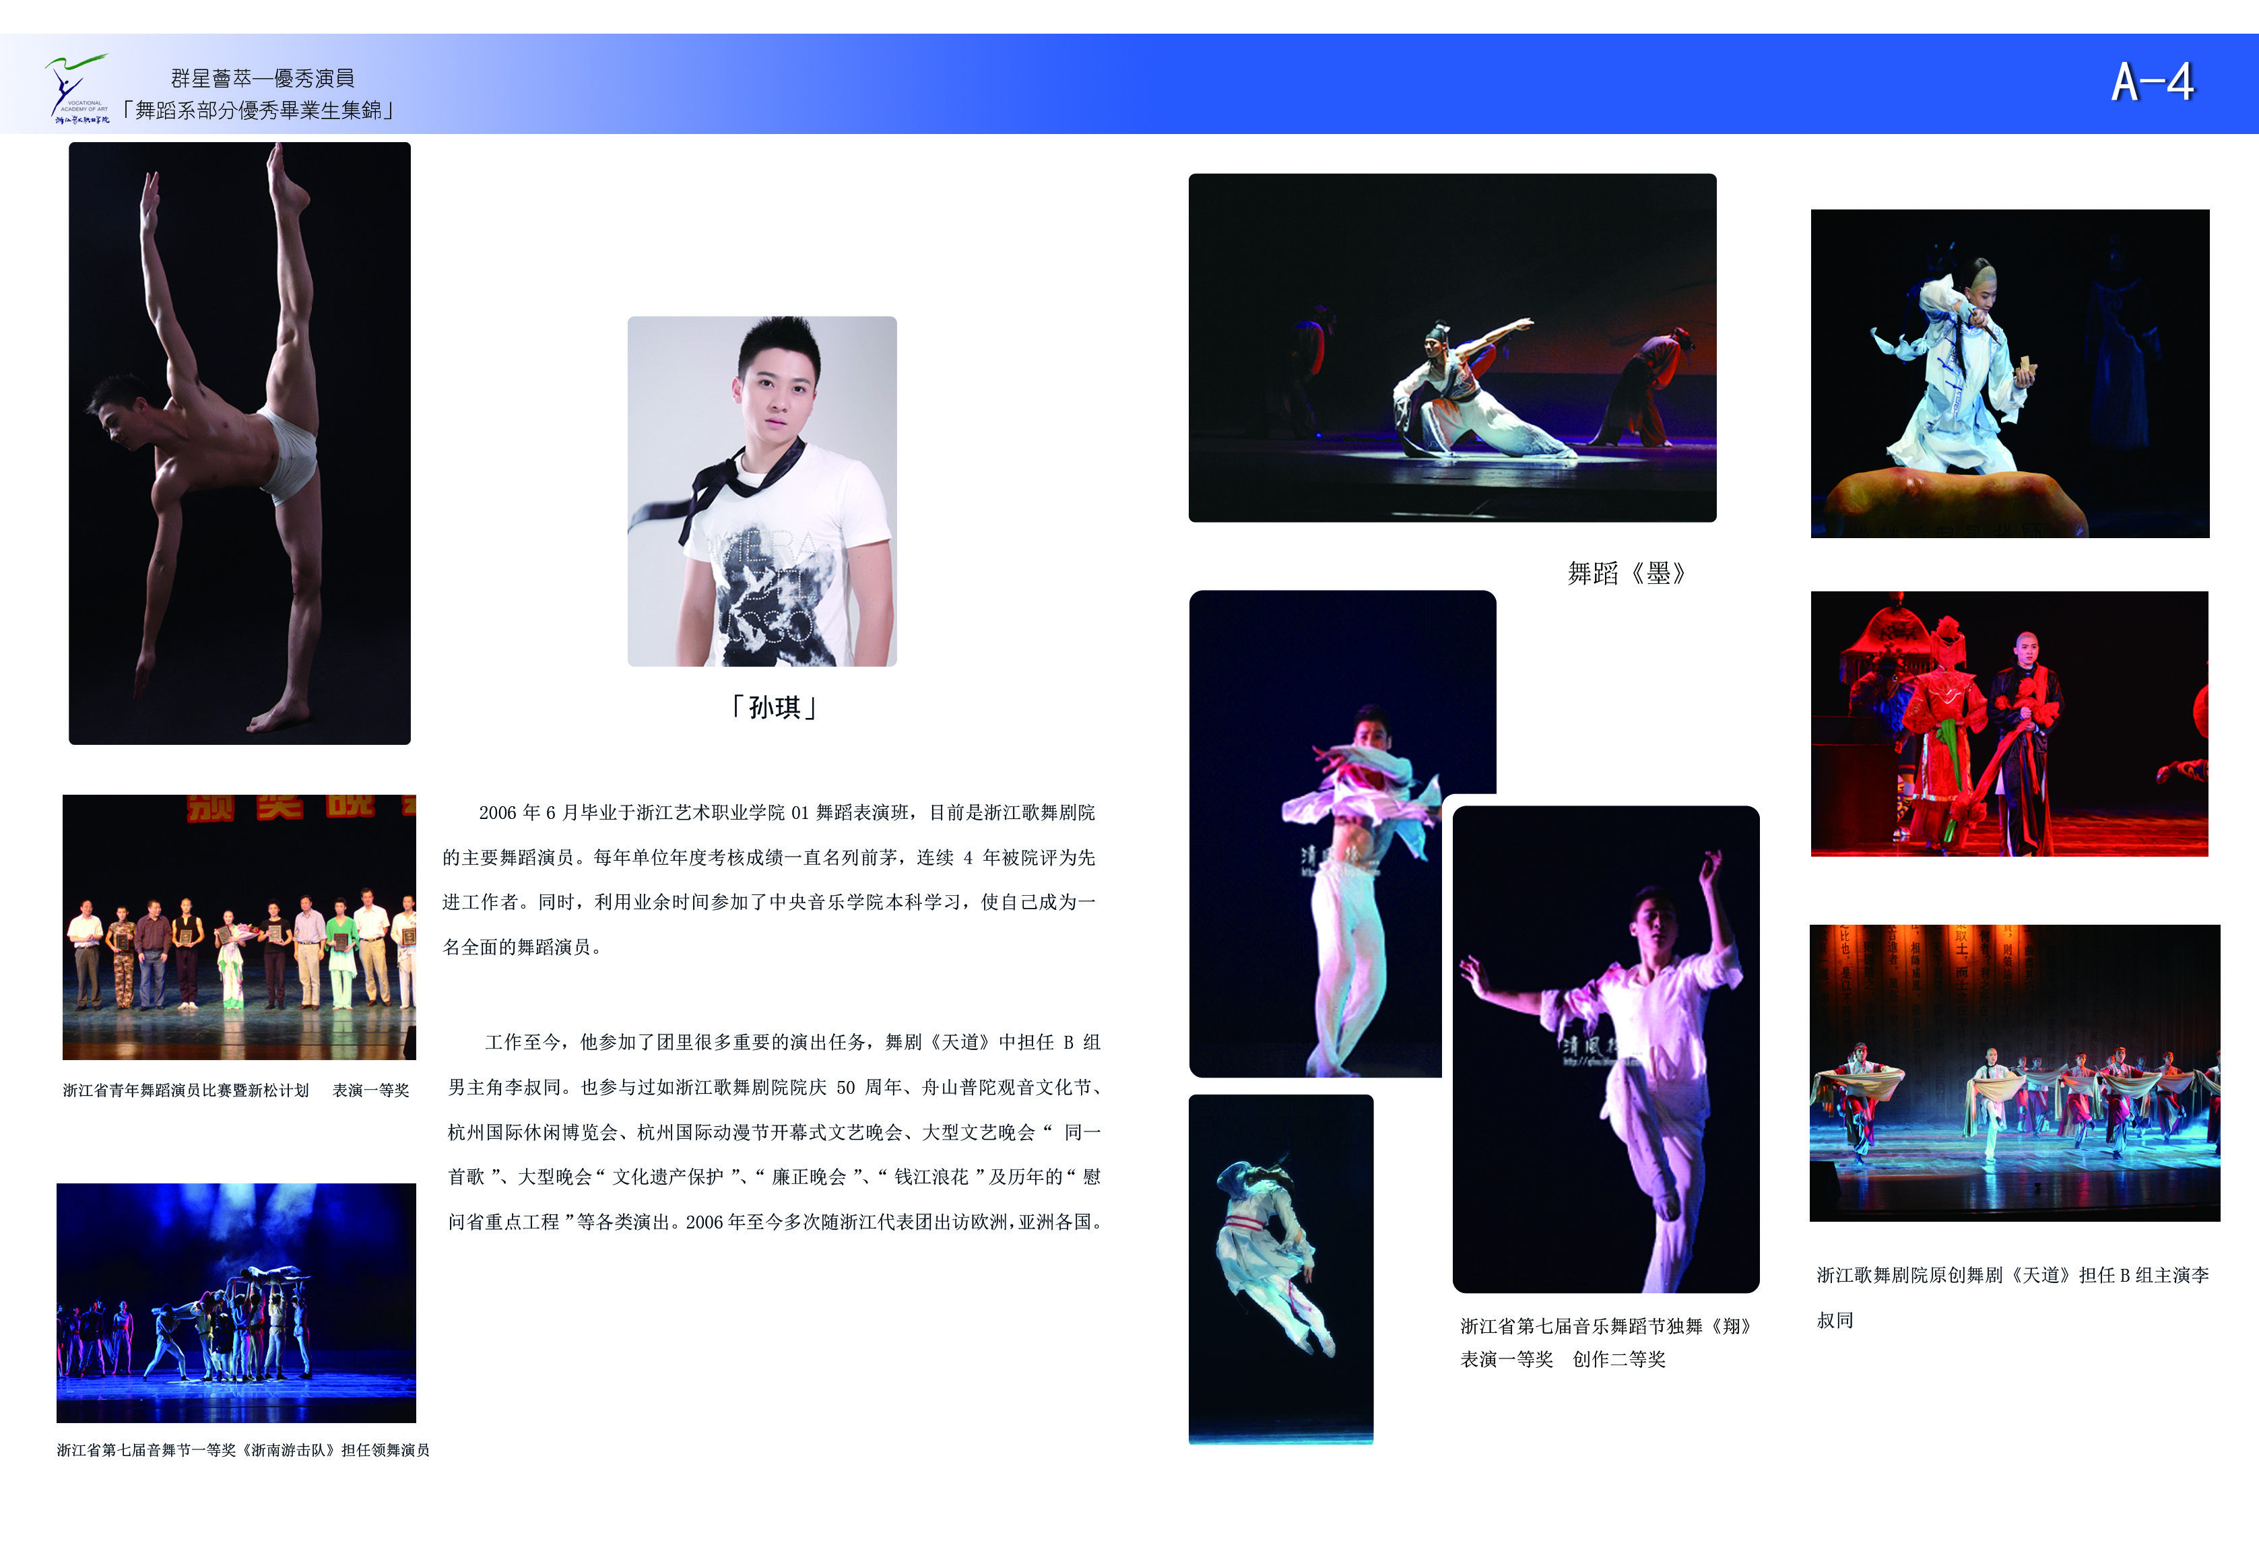Open the wide stage photo above 舞蹈《墨》
2259x1543 pixels.
[1452, 348]
